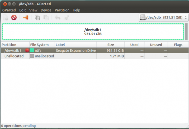Open the GParted menu

pyautogui.click(x=9, y=10)
